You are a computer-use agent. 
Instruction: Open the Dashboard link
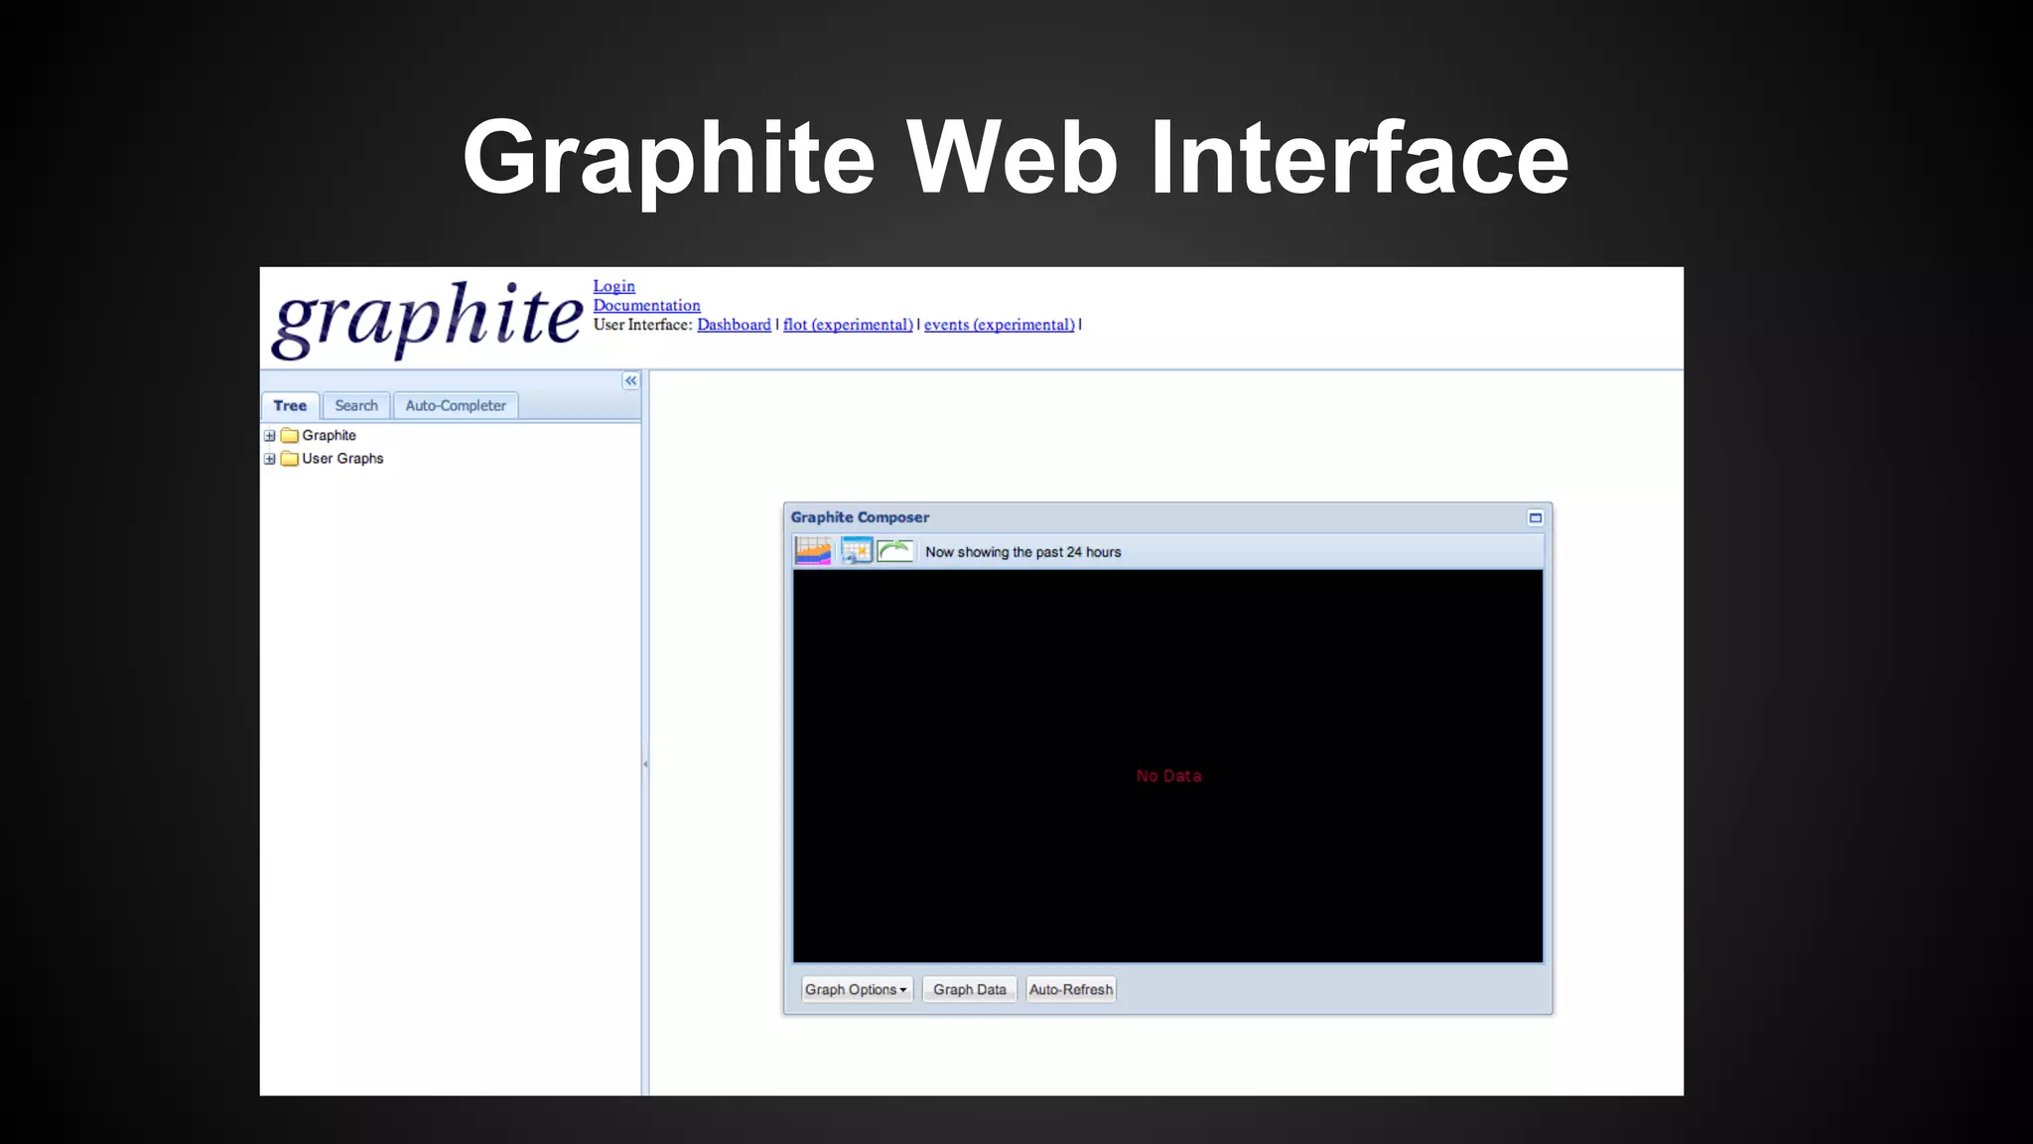click(734, 325)
